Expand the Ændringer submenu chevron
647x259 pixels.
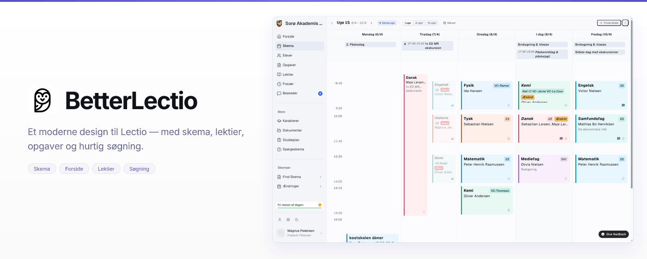[x=321, y=186]
